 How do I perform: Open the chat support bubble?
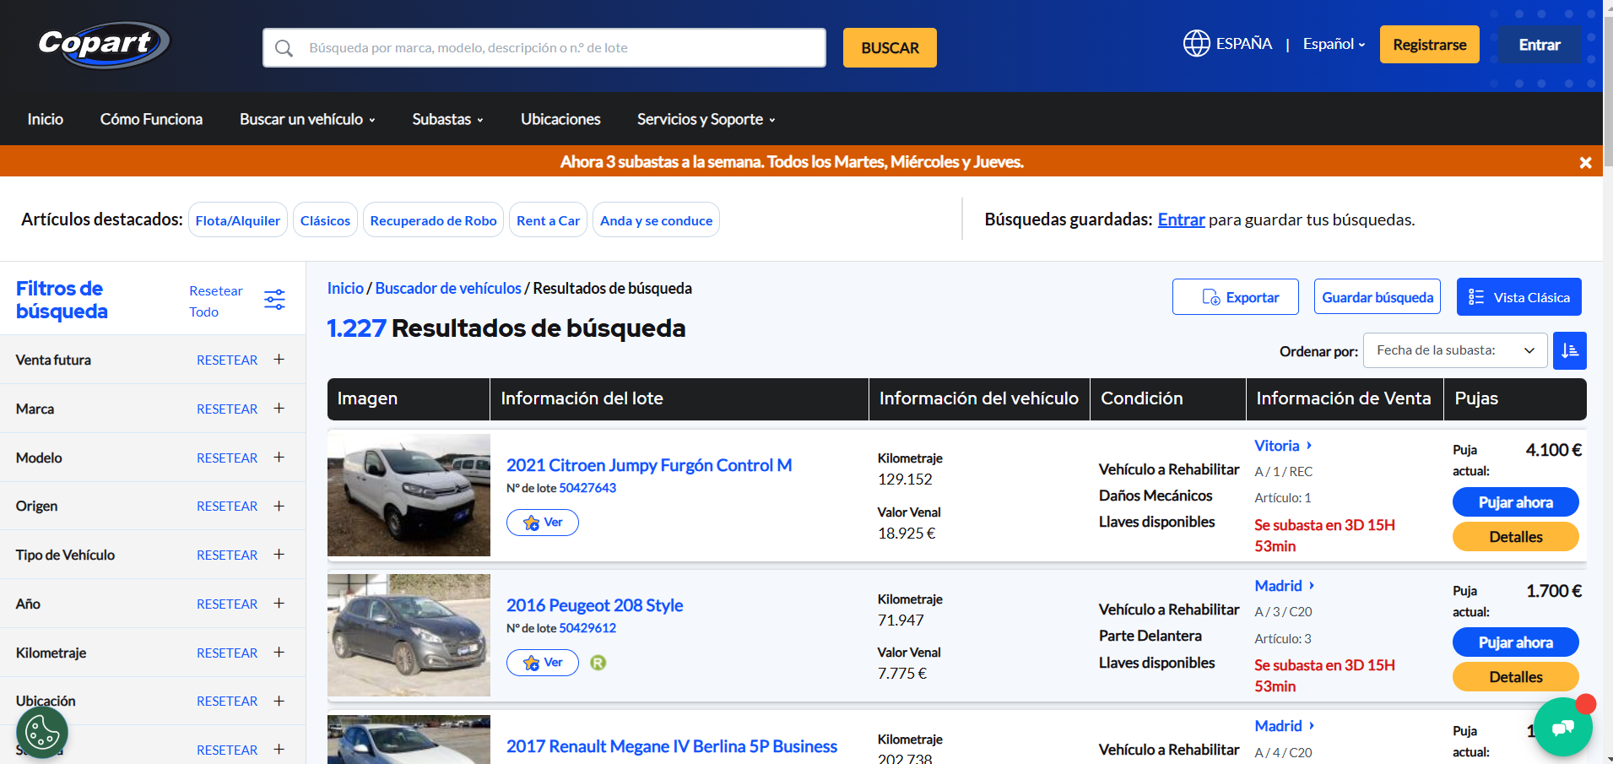tap(1562, 727)
